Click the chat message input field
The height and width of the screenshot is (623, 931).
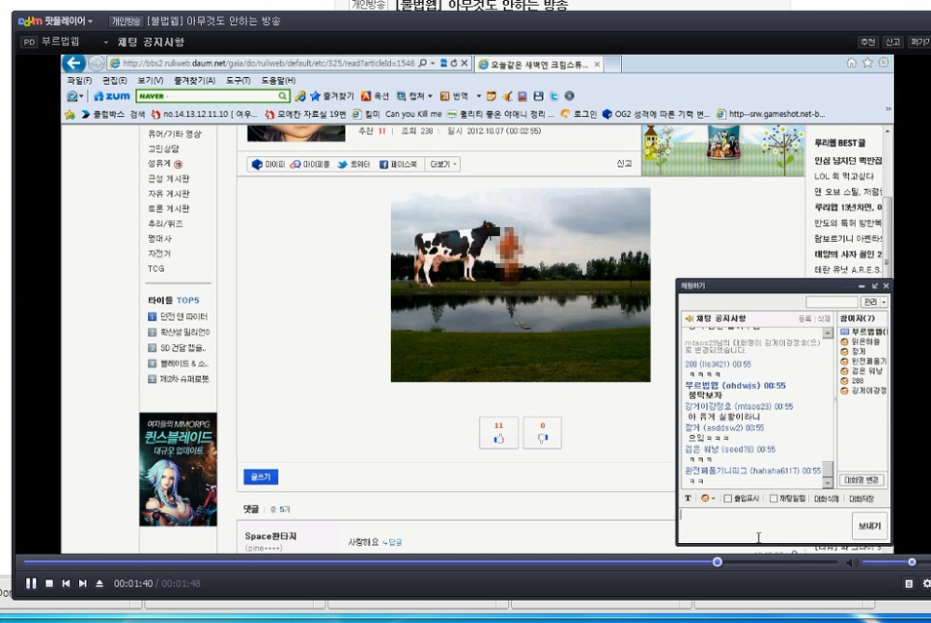tap(754, 524)
